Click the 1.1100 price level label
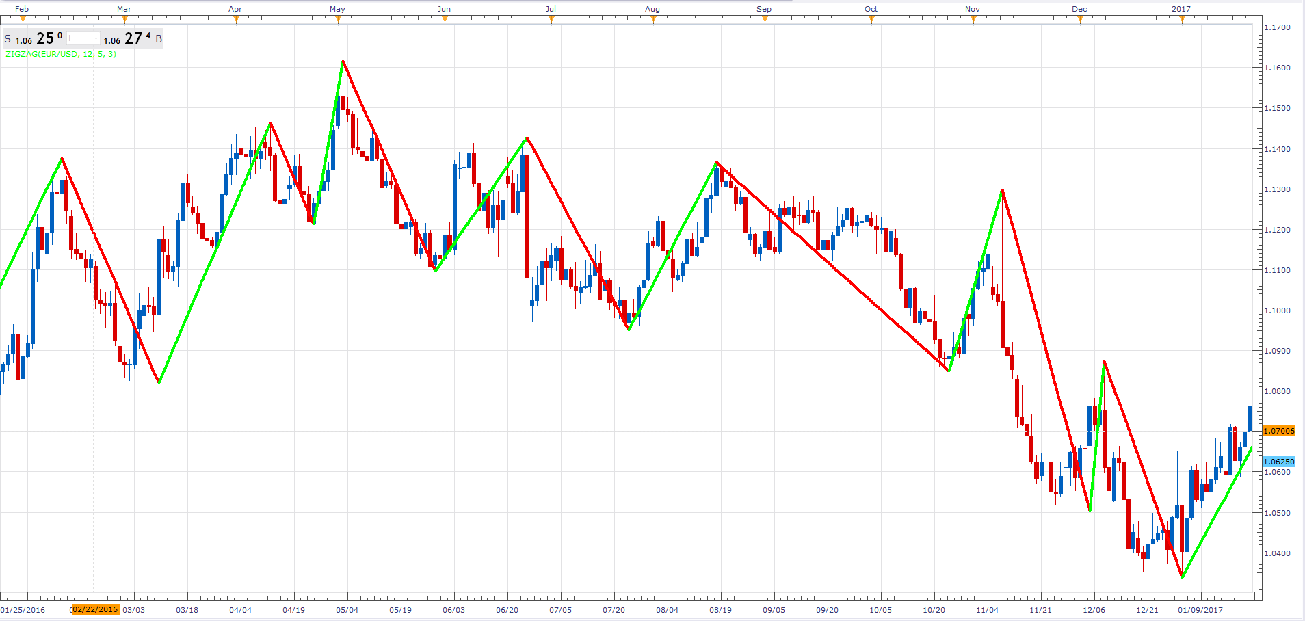 (x=1277, y=270)
